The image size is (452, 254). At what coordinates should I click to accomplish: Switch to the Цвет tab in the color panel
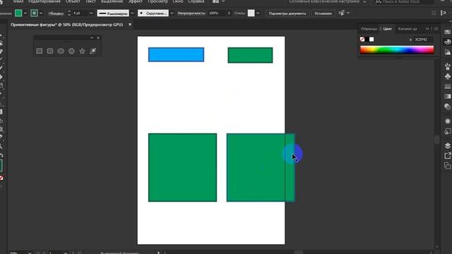387,29
